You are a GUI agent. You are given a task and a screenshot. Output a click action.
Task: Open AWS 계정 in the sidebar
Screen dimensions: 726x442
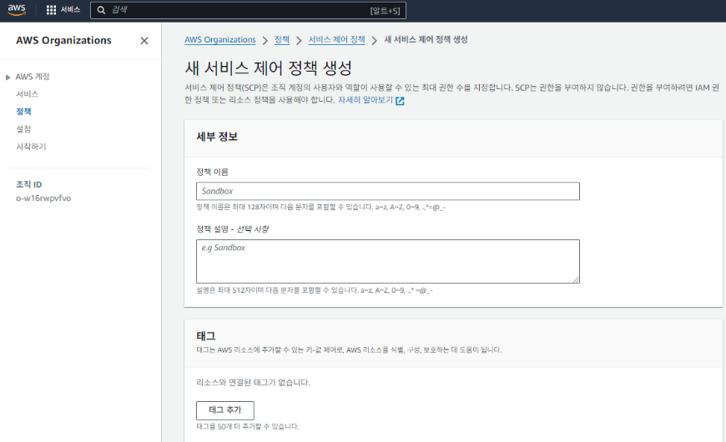(x=33, y=77)
